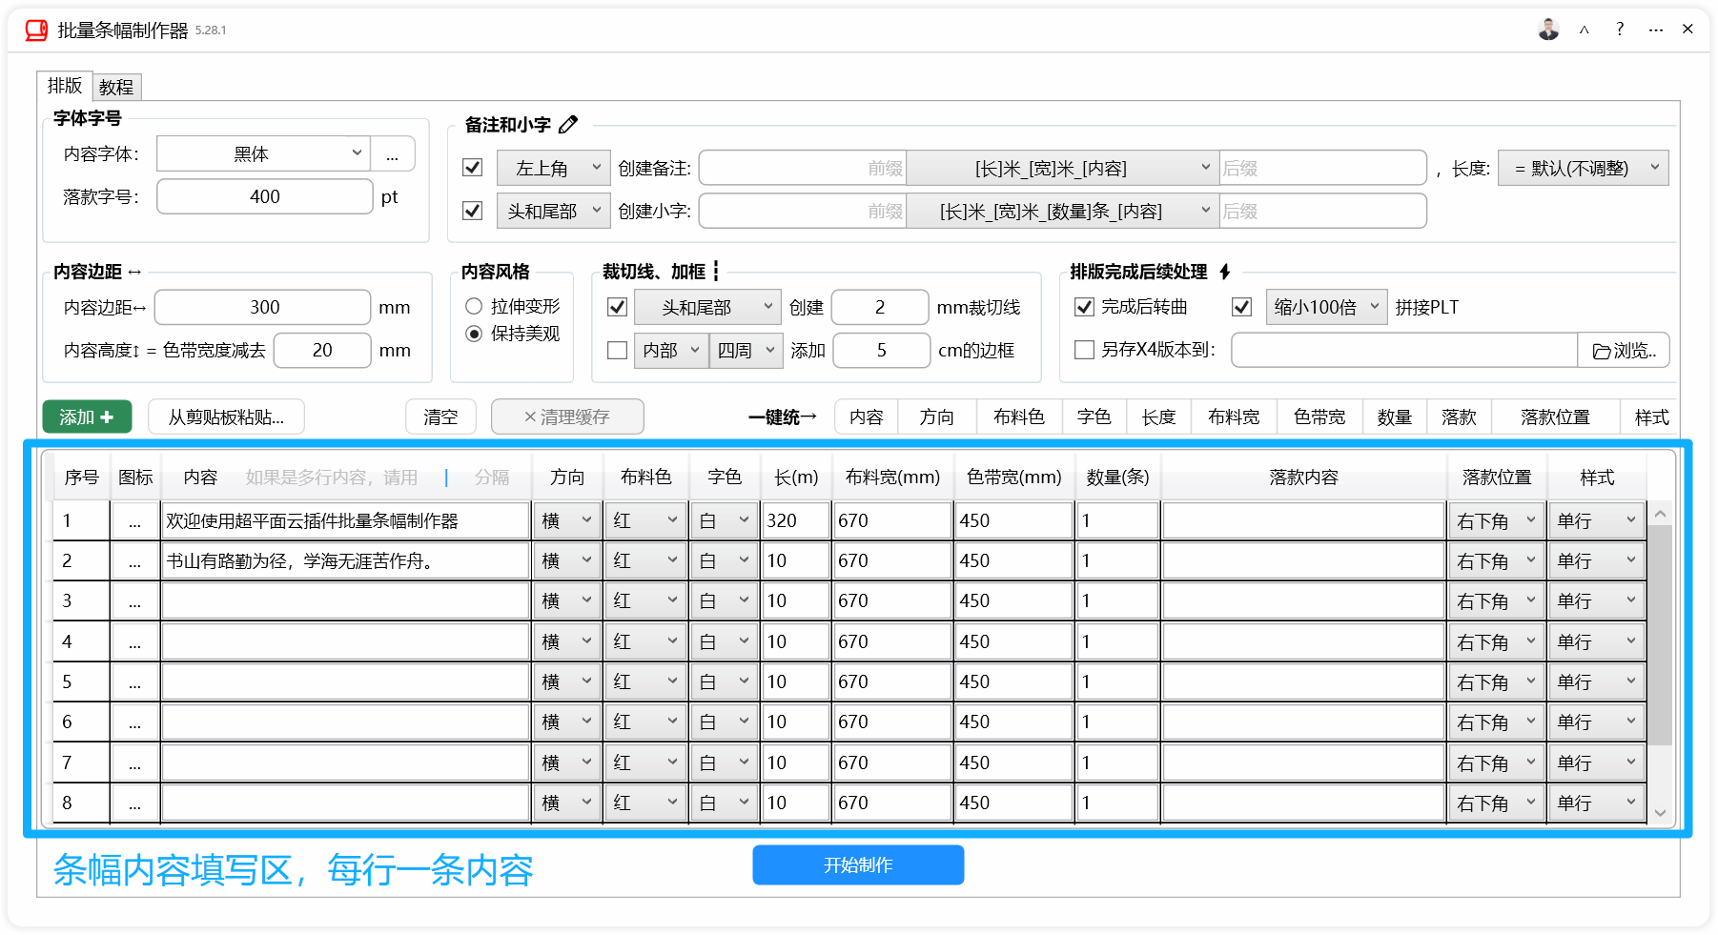Click the 一键统 布料色 item
The width and height of the screenshot is (1718, 935).
click(1019, 417)
